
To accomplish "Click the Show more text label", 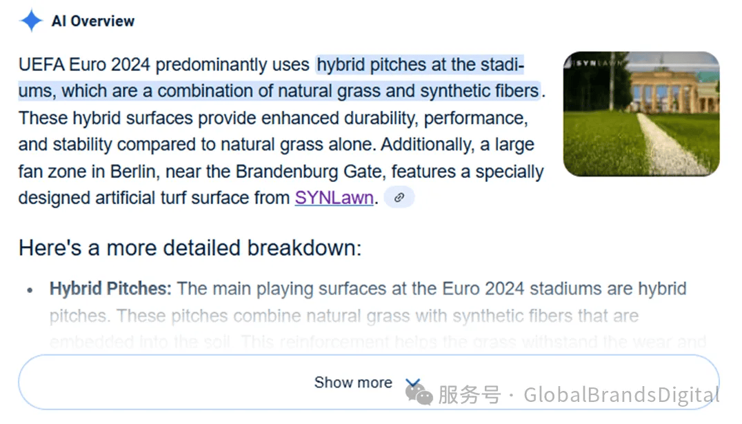I will pyautogui.click(x=353, y=383).
